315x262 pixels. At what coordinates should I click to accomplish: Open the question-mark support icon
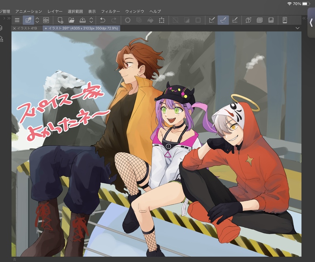pos(248,20)
